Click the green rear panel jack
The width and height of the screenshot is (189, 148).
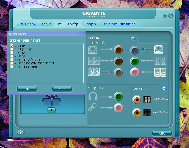135,61
